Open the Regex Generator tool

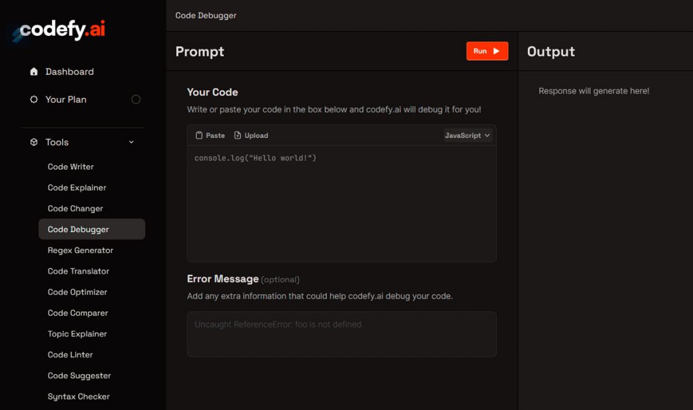(x=81, y=250)
